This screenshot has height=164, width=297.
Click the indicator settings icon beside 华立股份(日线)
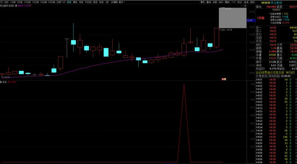click(x=16, y=6)
